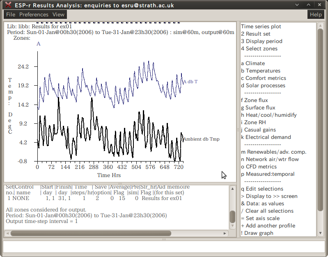Open the View menu
The width and height of the screenshot is (328, 257).
tap(58, 14)
